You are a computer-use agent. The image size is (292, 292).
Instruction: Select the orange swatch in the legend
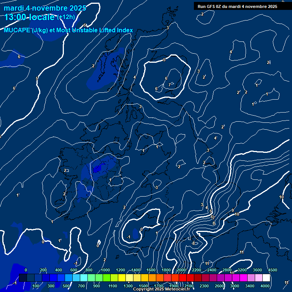pos(152,278)
